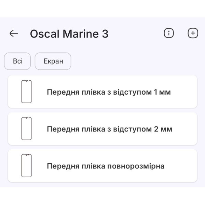Go back using the left arrow

14,33
